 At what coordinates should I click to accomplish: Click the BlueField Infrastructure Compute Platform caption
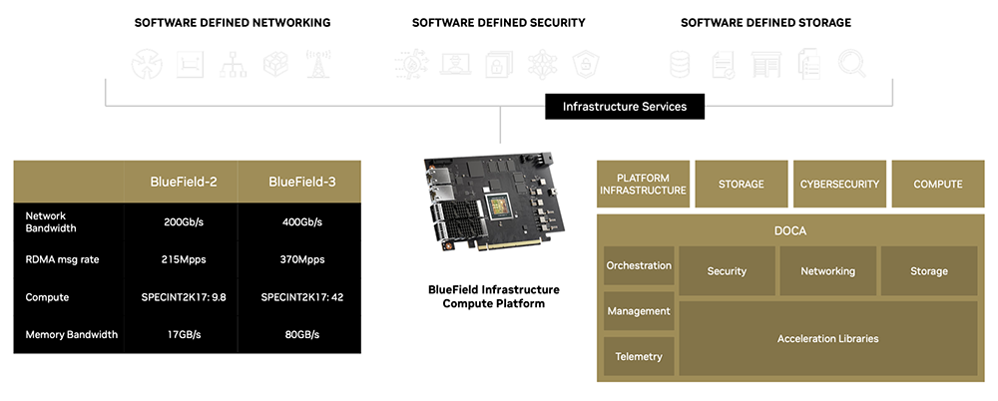pyautogui.click(x=494, y=296)
